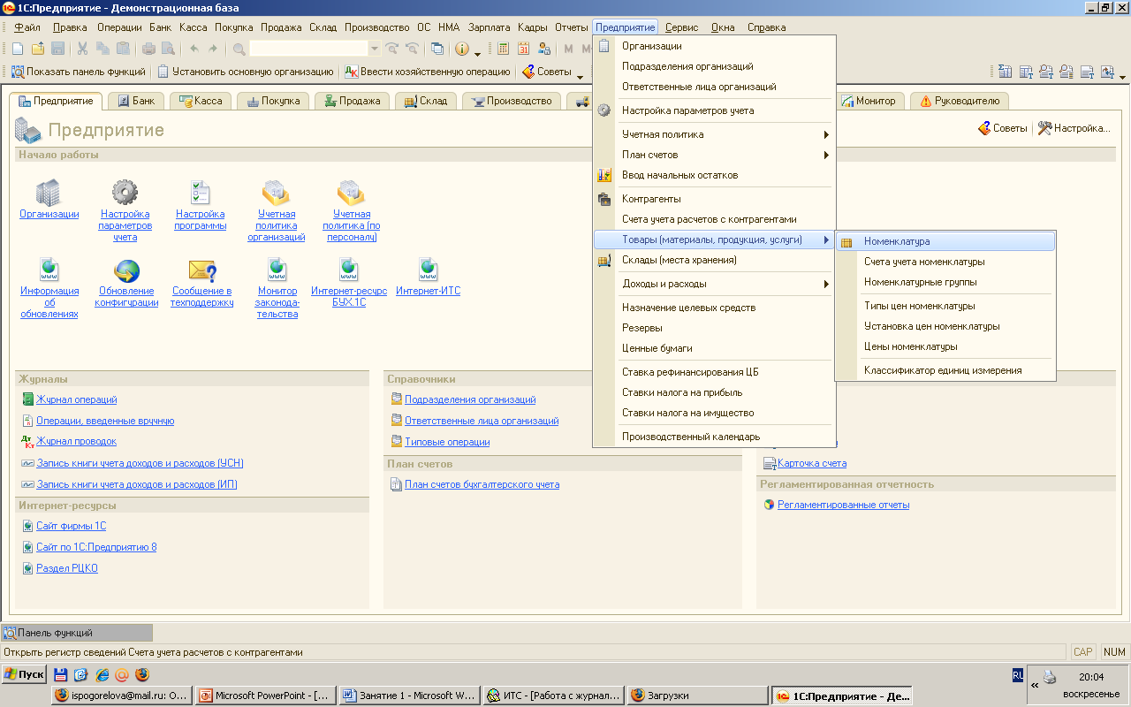Switch to Microsoft PowerPoint taskbar window

pos(265,696)
